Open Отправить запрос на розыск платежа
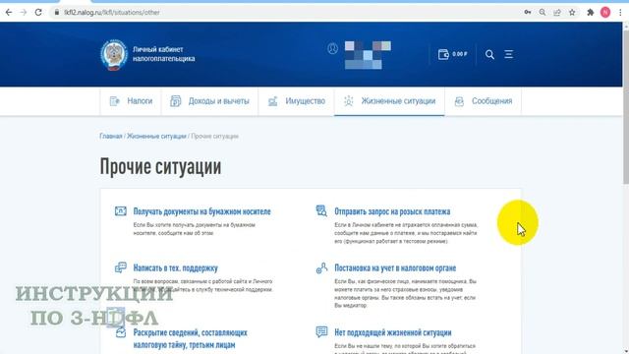The height and width of the screenshot is (354, 629). [392, 211]
